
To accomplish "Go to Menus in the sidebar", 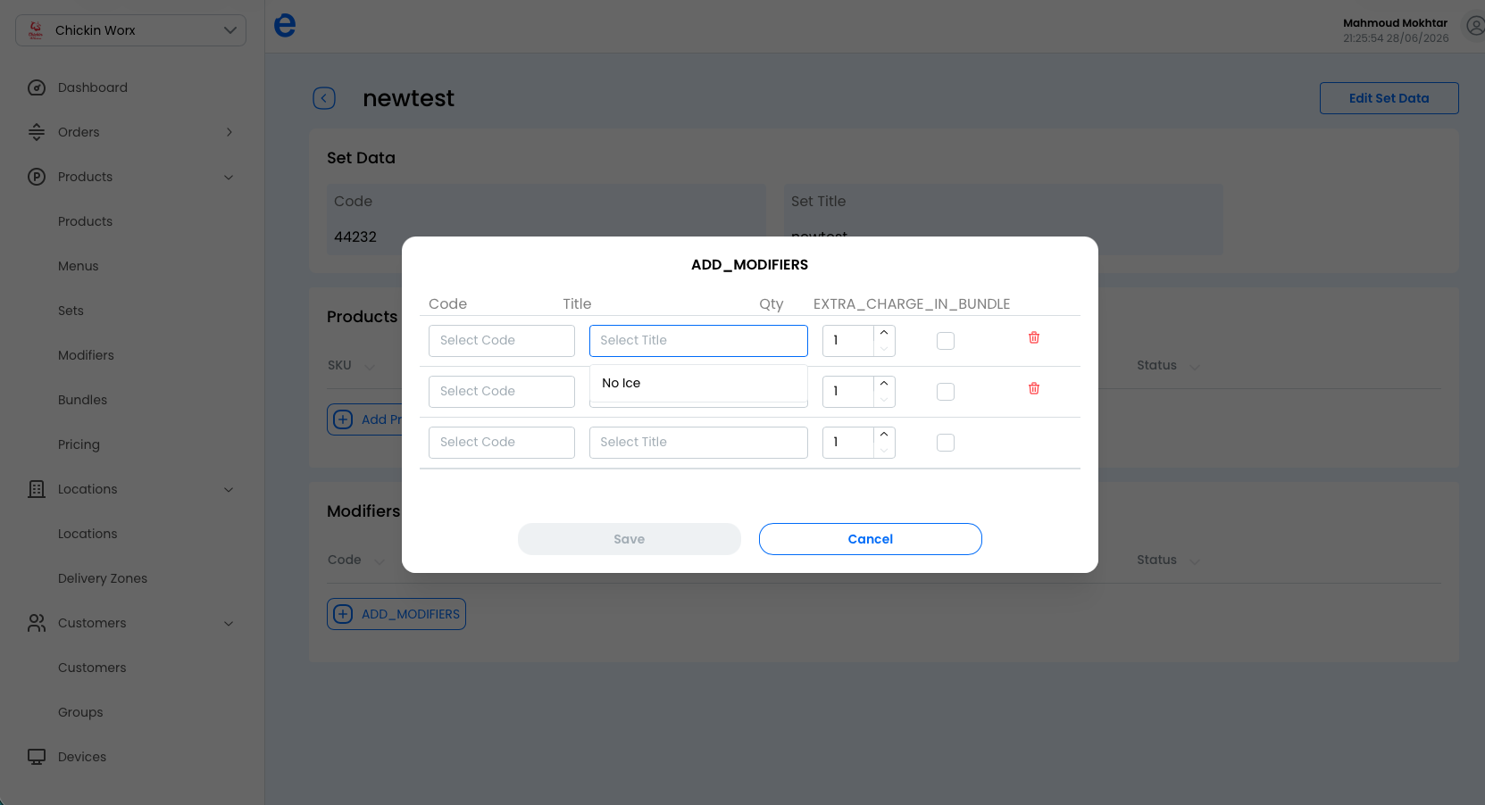I will coord(79,266).
